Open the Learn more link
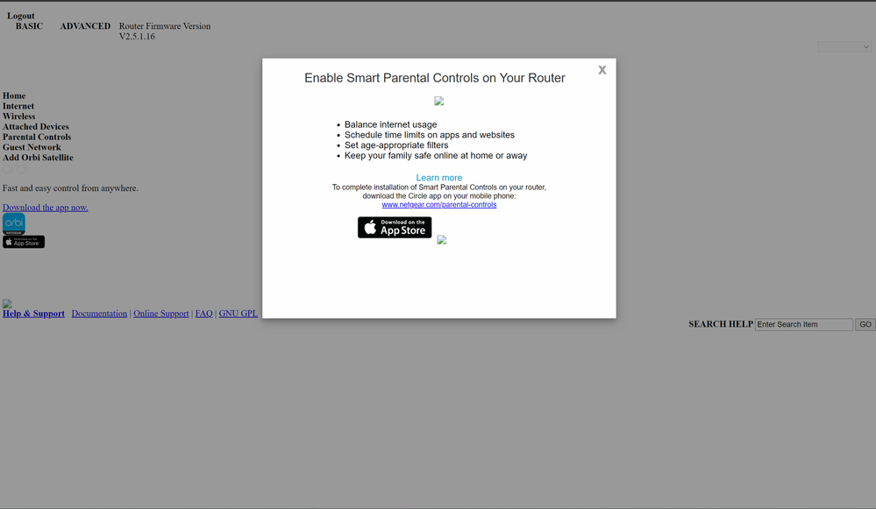876x509 pixels. [439, 178]
